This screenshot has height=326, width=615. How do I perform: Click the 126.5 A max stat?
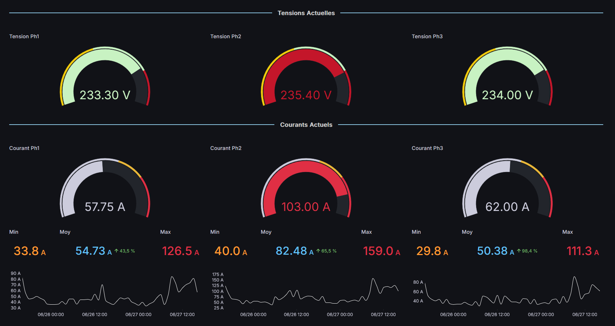pos(180,251)
